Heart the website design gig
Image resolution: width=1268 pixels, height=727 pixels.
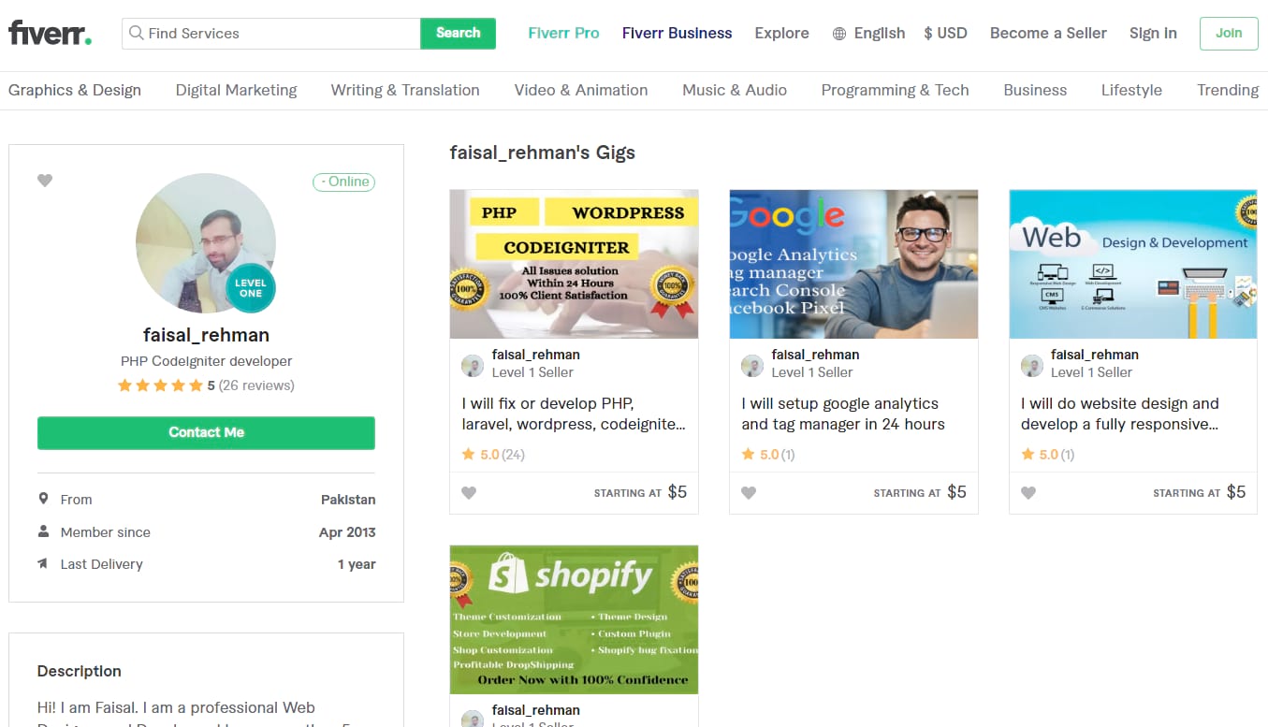pos(1028,493)
